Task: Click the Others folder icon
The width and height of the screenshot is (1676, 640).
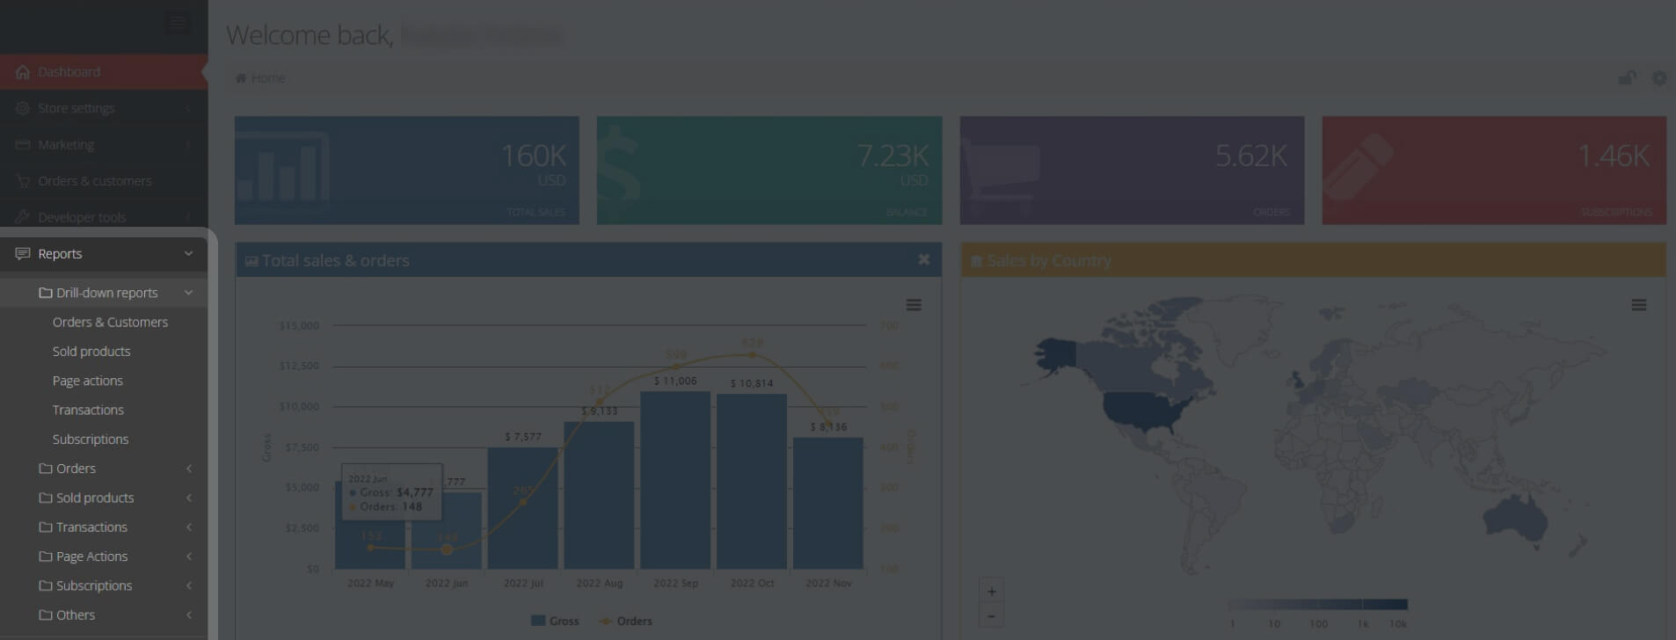Action: point(46,615)
